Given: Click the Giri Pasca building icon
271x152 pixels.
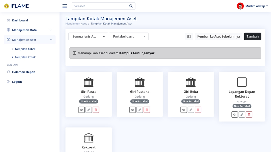Looking at the screenshot, I should (x=89, y=82).
